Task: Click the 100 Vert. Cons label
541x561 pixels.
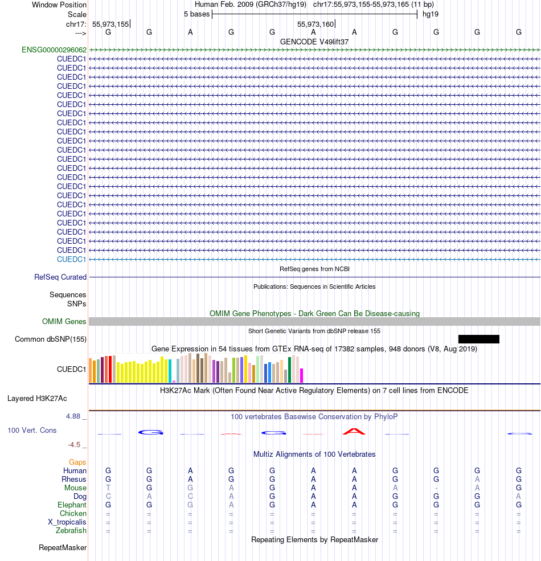Action: tap(32, 431)
